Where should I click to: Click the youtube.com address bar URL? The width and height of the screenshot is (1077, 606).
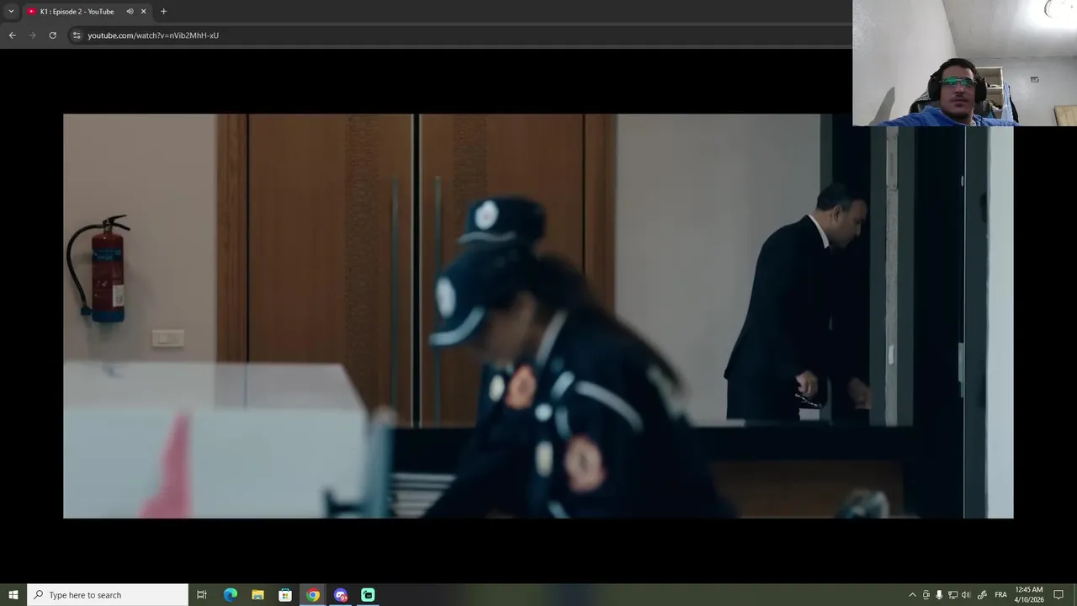pyautogui.click(x=153, y=35)
